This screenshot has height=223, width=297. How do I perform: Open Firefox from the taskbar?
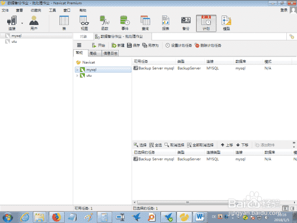[56, 217]
